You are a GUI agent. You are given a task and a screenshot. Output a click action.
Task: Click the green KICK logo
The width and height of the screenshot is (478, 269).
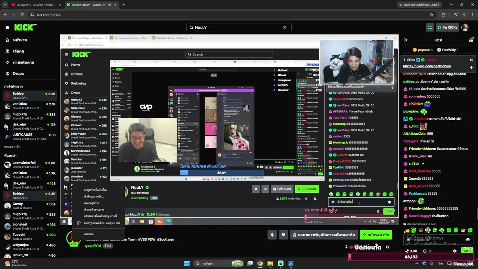[25, 27]
